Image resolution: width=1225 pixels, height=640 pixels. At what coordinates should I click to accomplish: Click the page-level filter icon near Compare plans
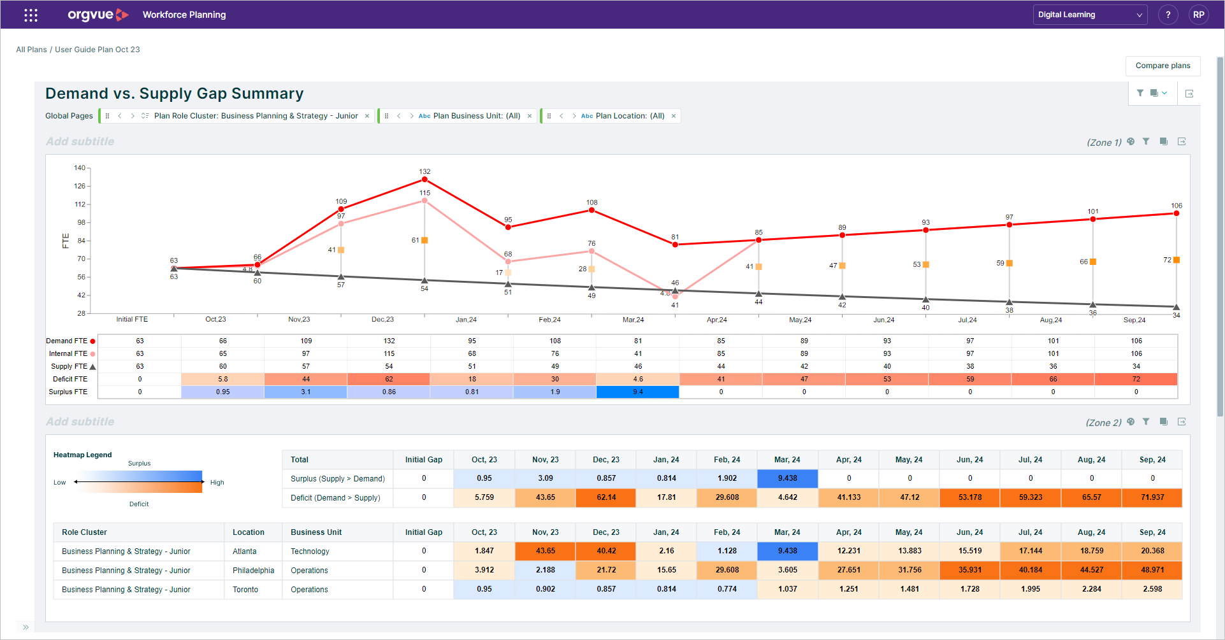(1140, 93)
